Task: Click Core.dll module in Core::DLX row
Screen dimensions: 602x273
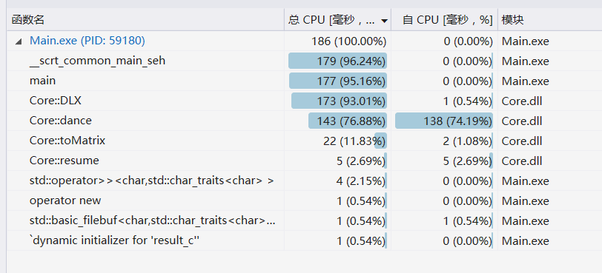Action: [522, 101]
